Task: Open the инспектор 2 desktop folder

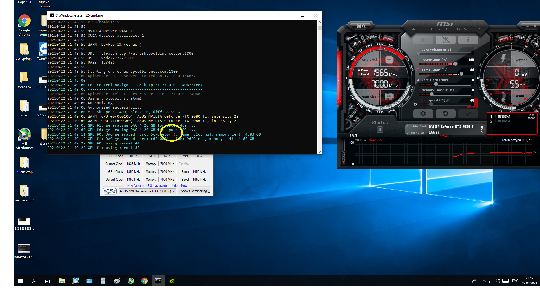Action: [x=24, y=193]
